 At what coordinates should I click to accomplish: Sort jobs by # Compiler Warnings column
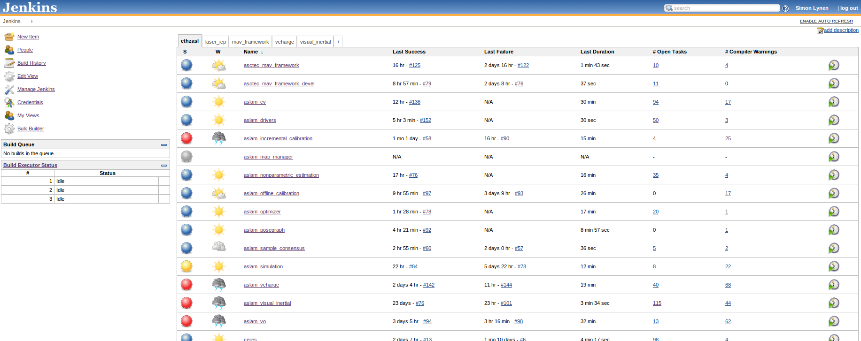point(751,52)
